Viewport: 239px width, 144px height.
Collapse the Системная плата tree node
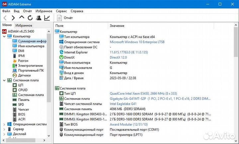tap(4, 80)
